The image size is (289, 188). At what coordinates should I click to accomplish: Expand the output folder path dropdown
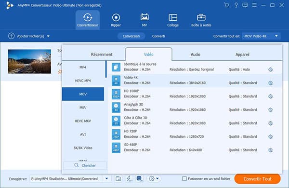pos(107,178)
